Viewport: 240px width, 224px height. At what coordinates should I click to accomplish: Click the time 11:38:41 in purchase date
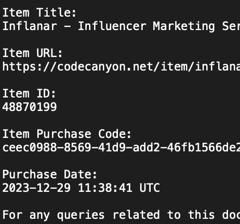(105, 188)
